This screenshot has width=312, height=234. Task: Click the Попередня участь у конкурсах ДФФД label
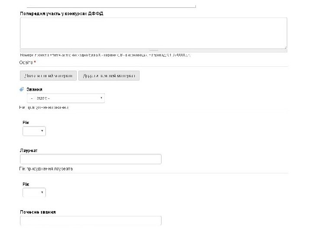62,13
